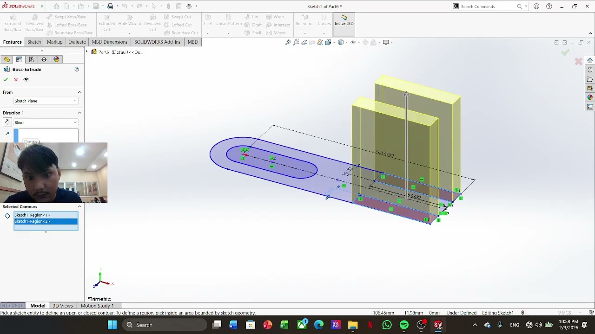
Task: Select Sketch1-Region<1> in contours list
Action: coord(46,215)
